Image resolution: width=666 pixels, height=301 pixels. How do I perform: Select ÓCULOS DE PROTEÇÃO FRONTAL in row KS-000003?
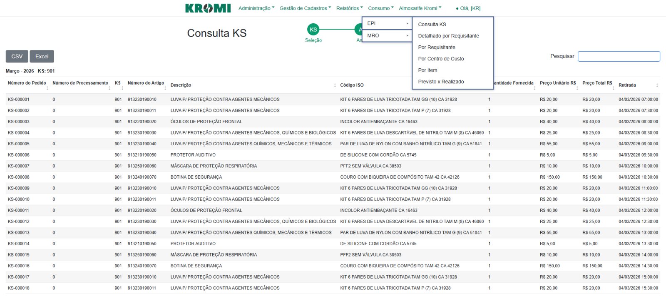(x=206, y=122)
